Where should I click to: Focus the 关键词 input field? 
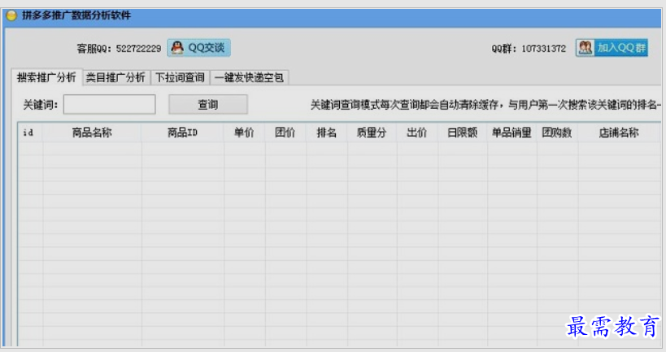click(109, 104)
